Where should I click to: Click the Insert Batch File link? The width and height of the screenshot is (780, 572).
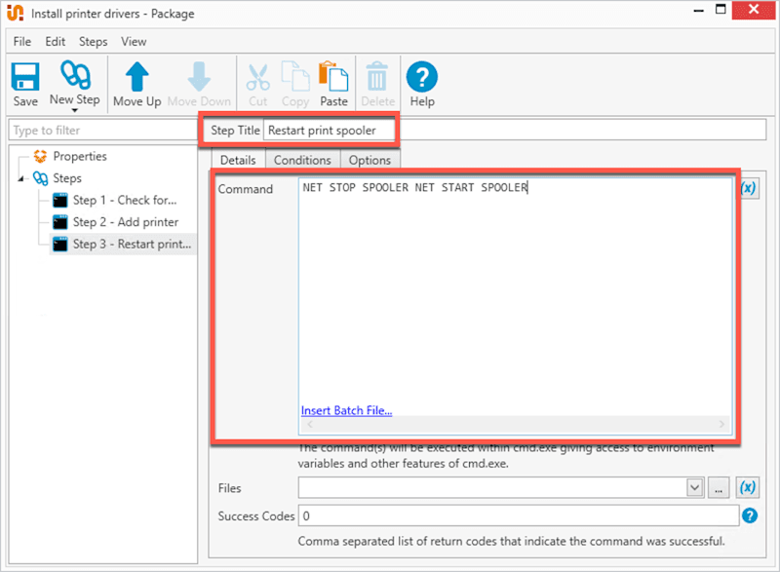pos(346,410)
